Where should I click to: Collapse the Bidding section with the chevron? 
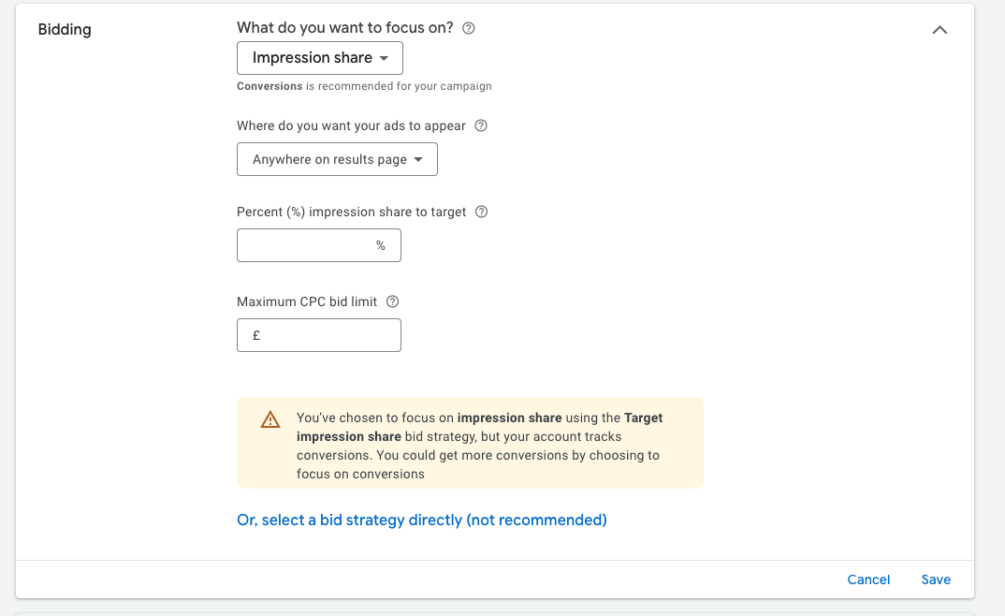click(940, 29)
